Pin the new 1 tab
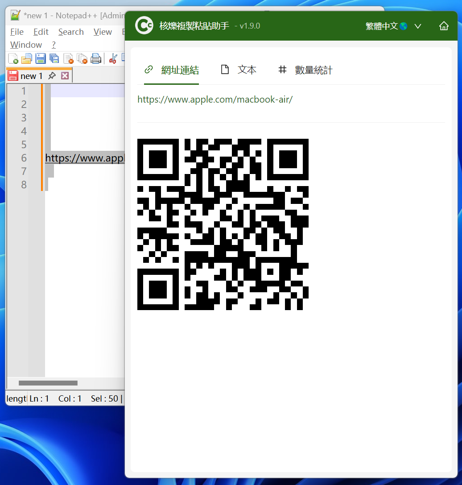The width and height of the screenshot is (462, 485). coord(52,76)
